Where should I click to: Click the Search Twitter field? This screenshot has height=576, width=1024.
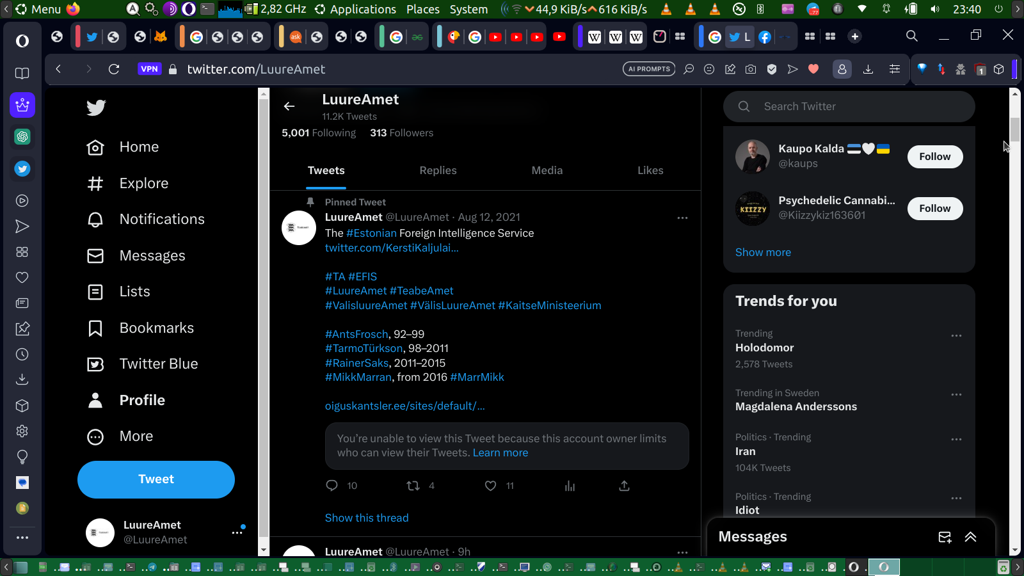[849, 107]
